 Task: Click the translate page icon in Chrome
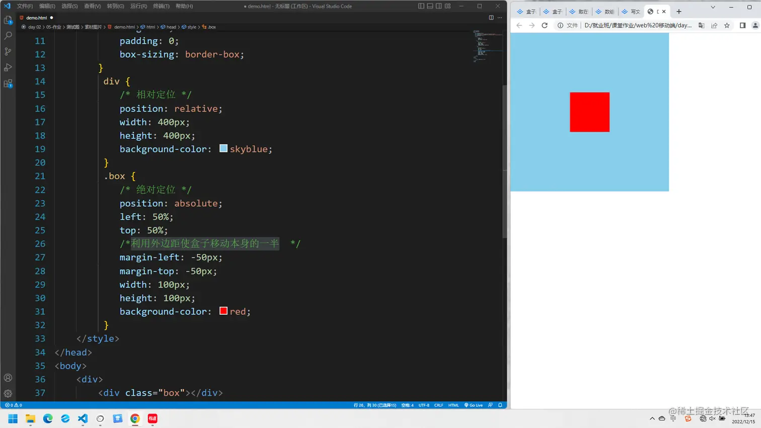pos(701,25)
